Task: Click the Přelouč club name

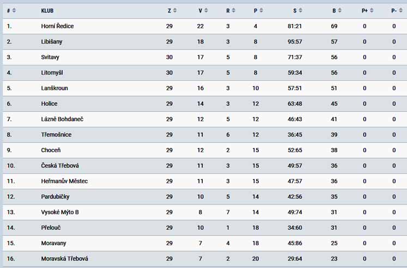Action: click(51, 228)
